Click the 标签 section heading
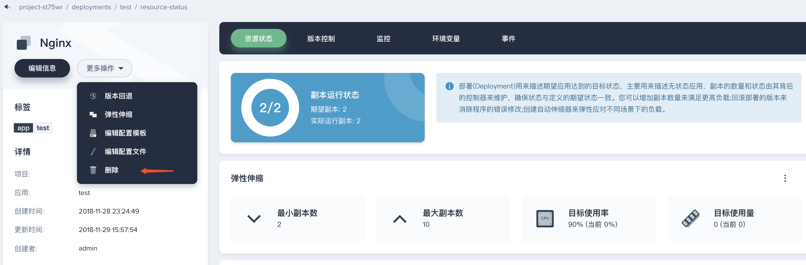This screenshot has height=265, width=806. pyautogui.click(x=23, y=107)
